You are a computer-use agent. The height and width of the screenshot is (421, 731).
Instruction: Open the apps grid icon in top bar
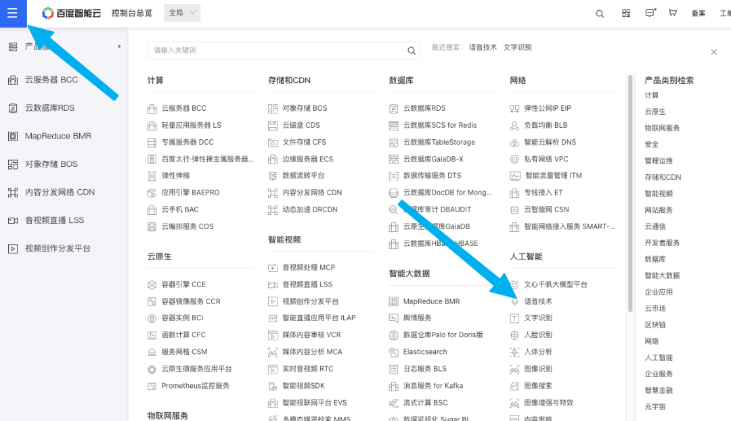pos(626,13)
